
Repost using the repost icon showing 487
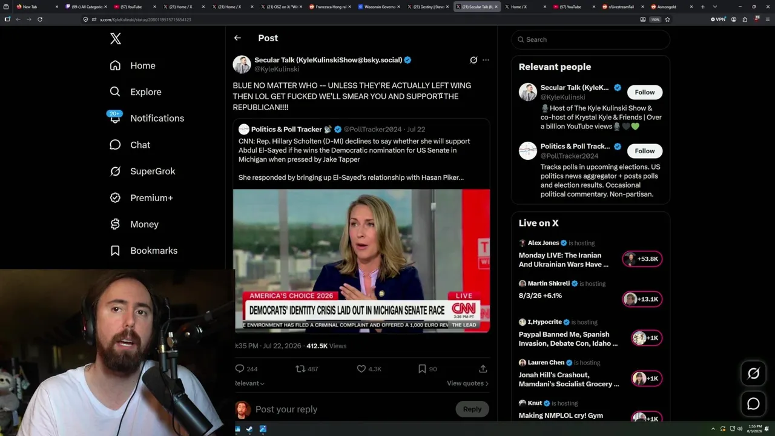[x=300, y=368]
